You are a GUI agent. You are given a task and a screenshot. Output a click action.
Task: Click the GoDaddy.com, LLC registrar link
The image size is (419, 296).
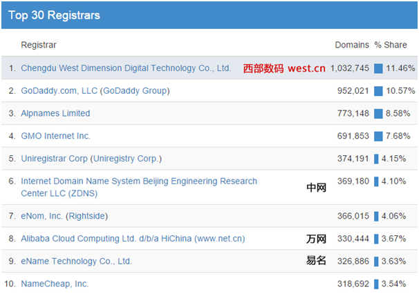(x=59, y=90)
